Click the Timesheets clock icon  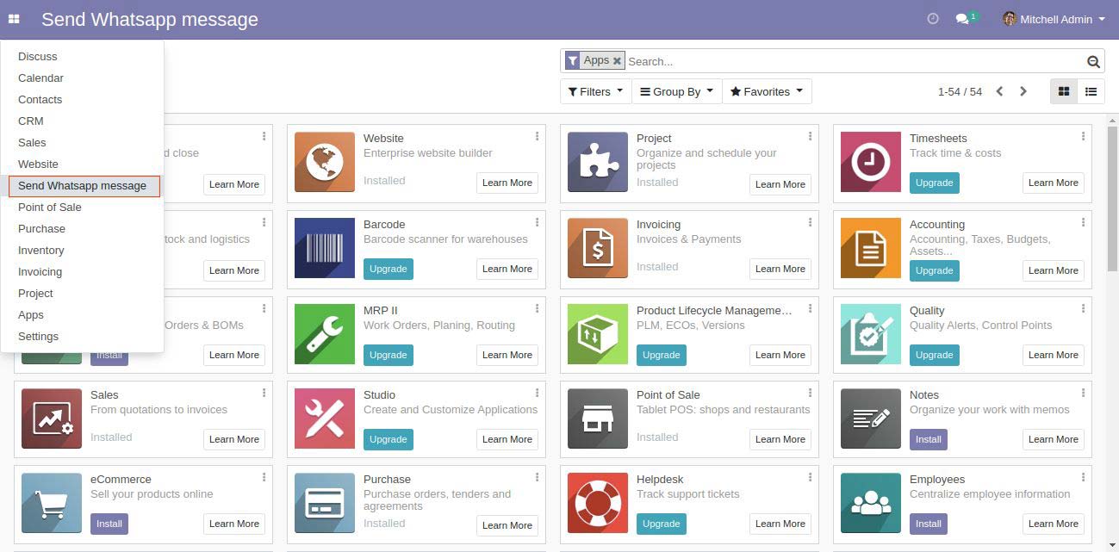(871, 162)
